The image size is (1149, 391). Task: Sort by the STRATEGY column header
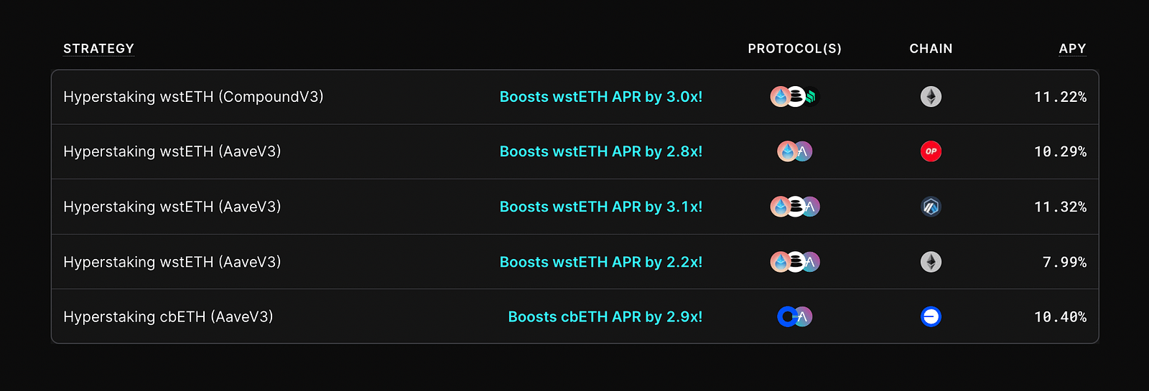(x=98, y=49)
